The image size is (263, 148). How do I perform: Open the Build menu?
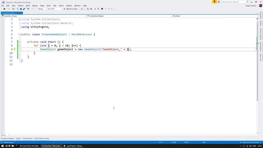tap(28, 6)
